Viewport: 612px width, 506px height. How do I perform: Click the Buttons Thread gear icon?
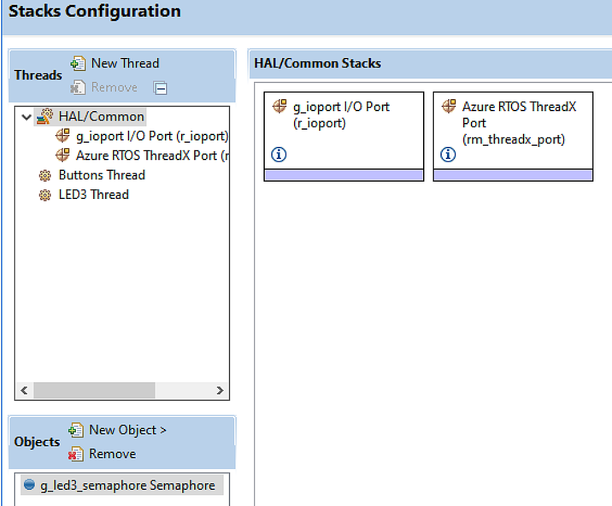45,175
